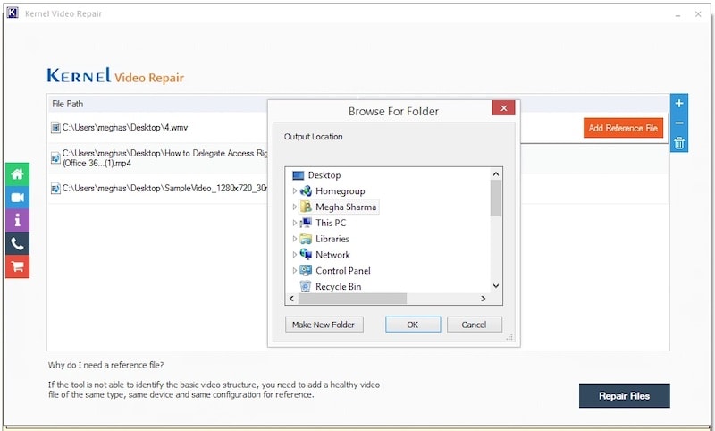Expand the This PC node
Image resolution: width=715 pixels, height=431 pixels.
point(295,223)
